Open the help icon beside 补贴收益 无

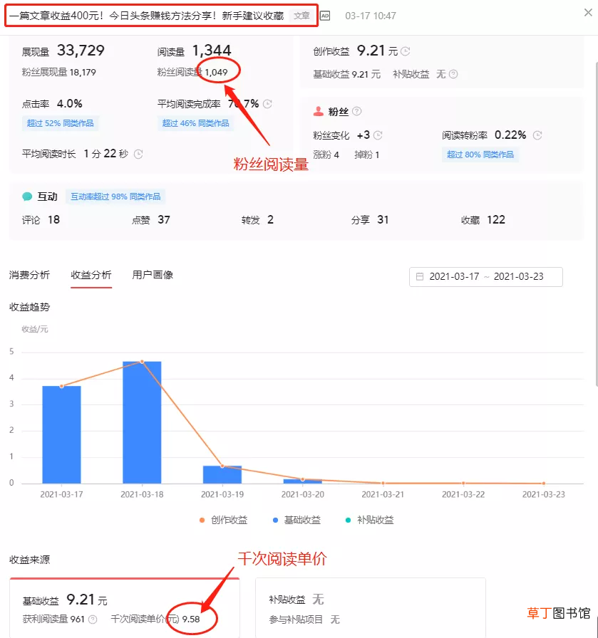453,74
